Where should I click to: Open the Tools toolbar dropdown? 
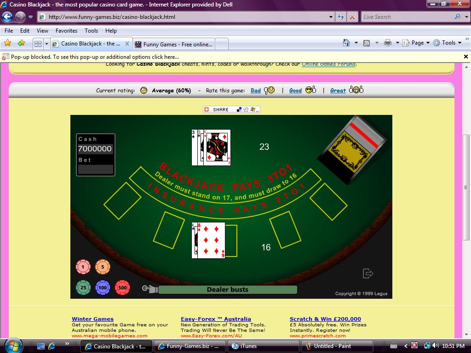click(x=447, y=43)
